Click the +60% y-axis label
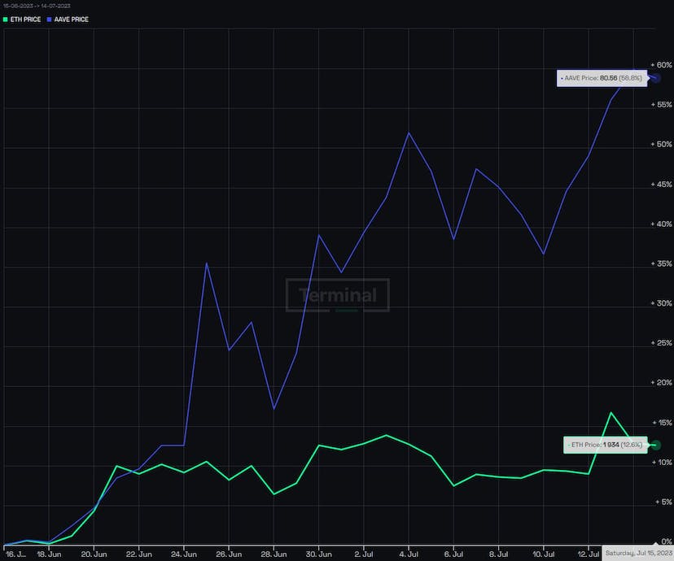Screen dimensions: 674x561 [661, 65]
